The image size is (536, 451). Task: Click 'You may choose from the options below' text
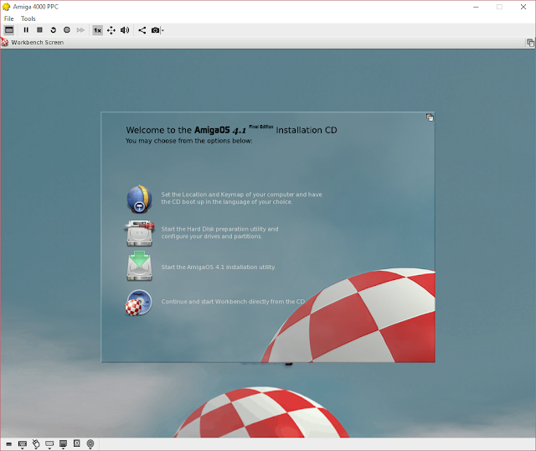tap(188, 141)
